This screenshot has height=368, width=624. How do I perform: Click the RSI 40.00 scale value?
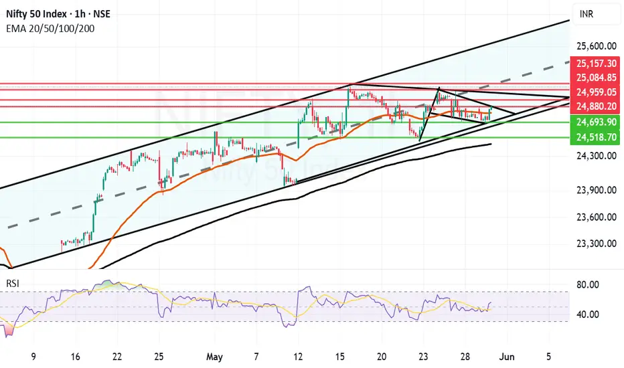tap(588, 314)
